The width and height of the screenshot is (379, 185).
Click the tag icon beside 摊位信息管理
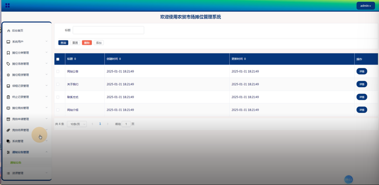8,64
